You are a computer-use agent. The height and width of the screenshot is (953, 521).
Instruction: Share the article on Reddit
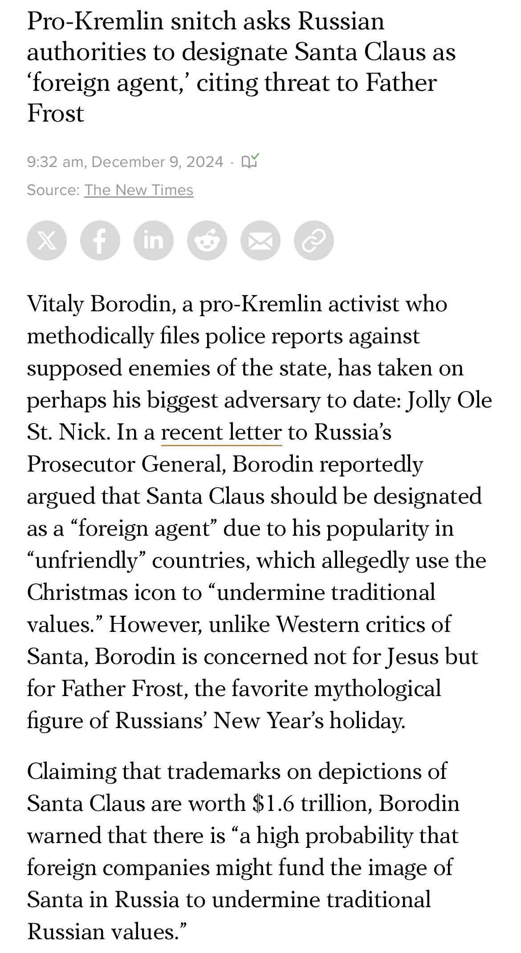pos(207,240)
